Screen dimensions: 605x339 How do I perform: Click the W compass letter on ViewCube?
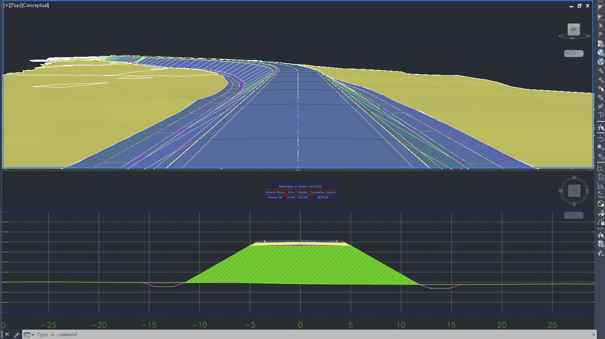click(x=561, y=191)
